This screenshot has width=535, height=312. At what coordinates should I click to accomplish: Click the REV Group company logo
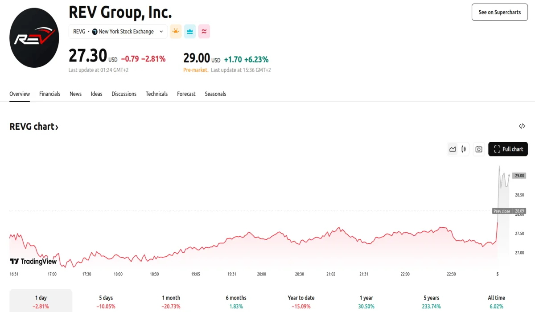(x=34, y=38)
